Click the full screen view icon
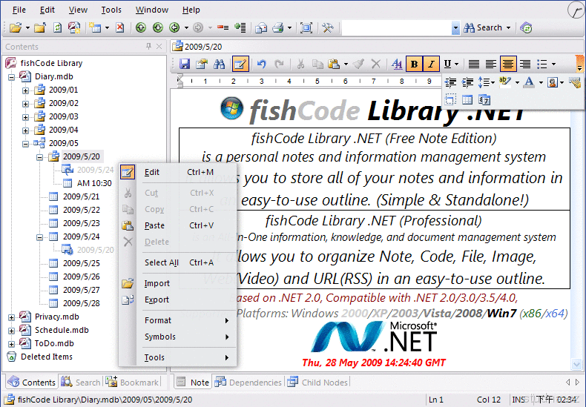 (306, 28)
